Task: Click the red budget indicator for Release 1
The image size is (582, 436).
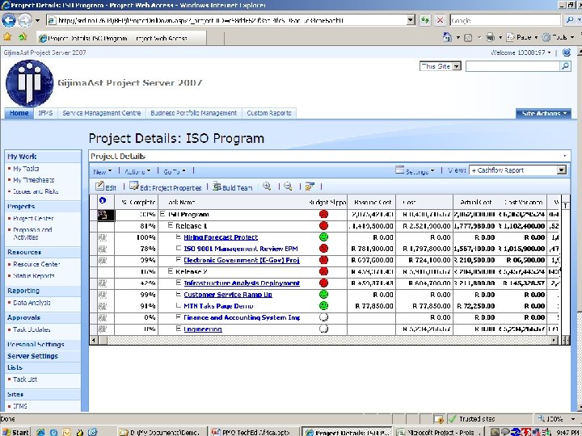Action: pos(323,226)
